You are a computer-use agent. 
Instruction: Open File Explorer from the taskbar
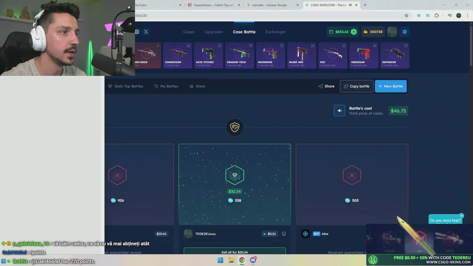coord(231,260)
